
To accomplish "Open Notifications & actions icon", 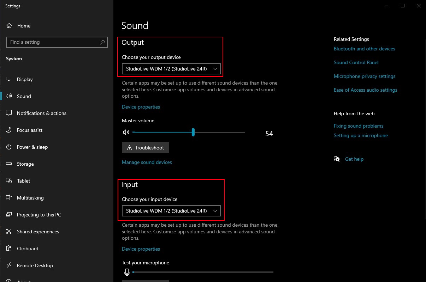I will point(9,113).
